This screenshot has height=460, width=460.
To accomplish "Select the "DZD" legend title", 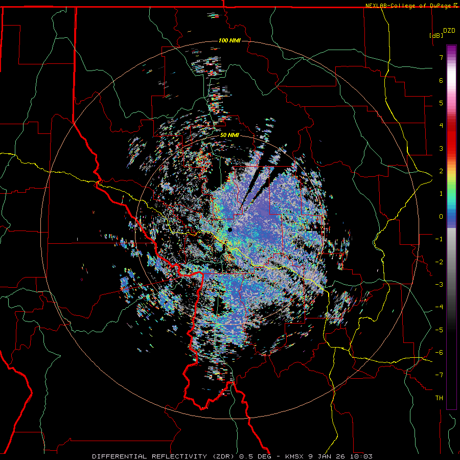I will [x=449, y=31].
